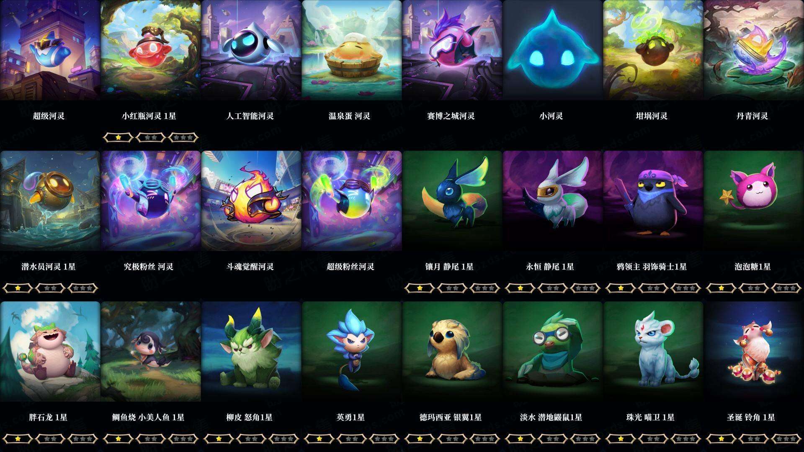Select one-star tier under 泡泡糖
Viewport: 804px width, 452px height.
click(721, 288)
